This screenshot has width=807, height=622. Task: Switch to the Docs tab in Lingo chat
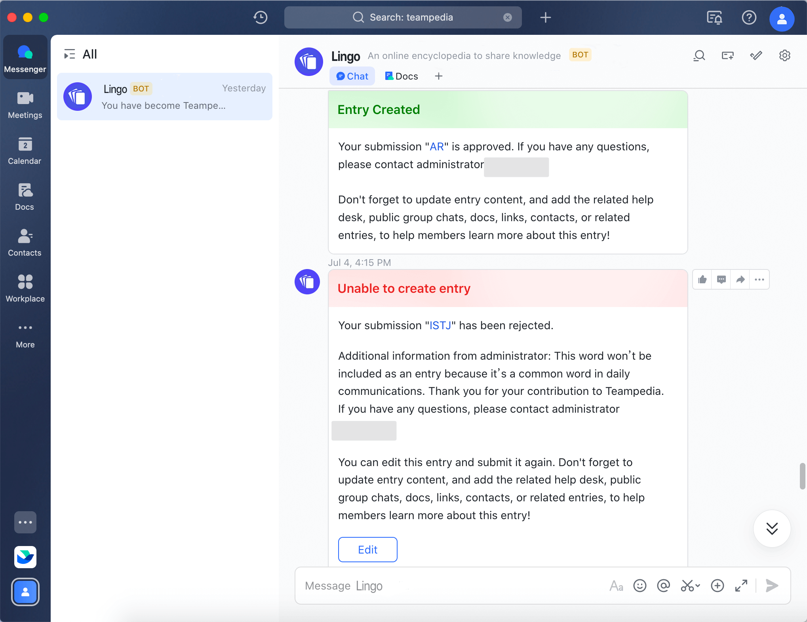402,76
